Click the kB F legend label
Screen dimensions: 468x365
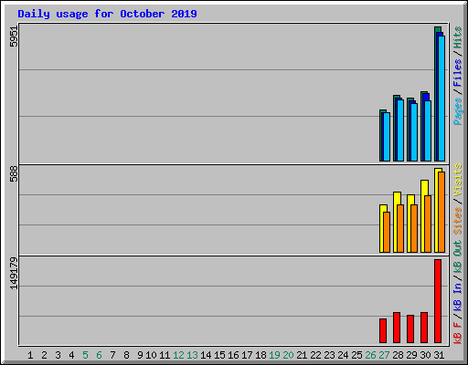coord(457,333)
